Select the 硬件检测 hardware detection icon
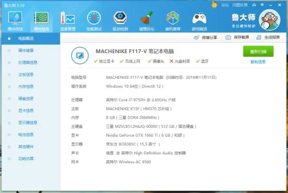The width and height of the screenshot is (288, 193). (41, 21)
